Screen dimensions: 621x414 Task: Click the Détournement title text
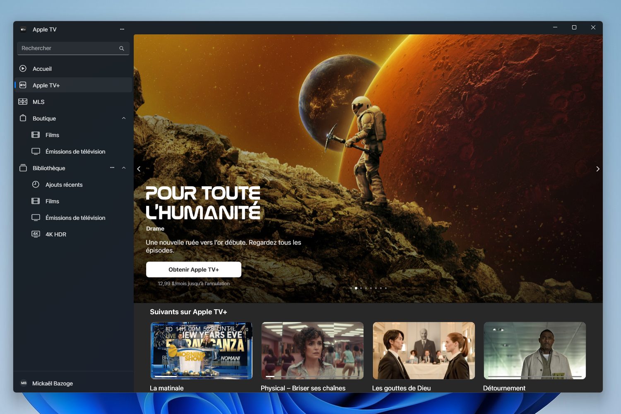pyautogui.click(x=504, y=388)
